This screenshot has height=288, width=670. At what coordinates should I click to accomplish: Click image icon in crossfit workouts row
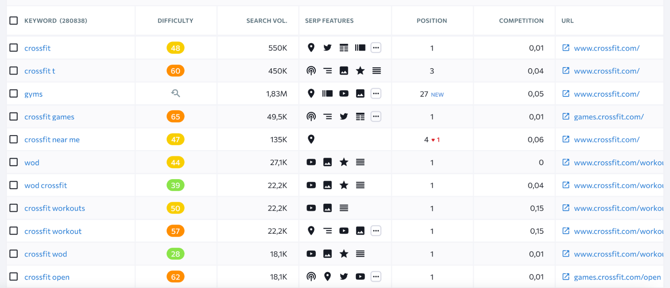click(327, 208)
